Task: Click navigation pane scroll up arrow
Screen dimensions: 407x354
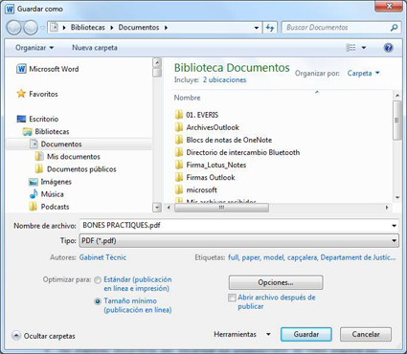Action: click(x=157, y=62)
